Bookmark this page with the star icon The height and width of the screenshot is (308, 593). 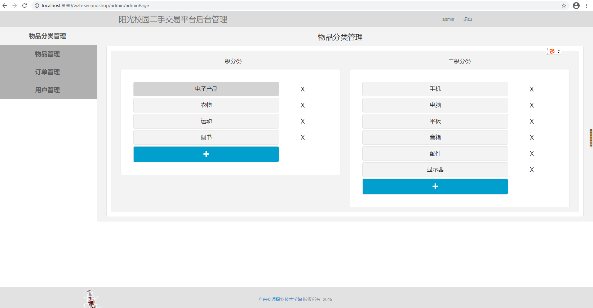564,6
